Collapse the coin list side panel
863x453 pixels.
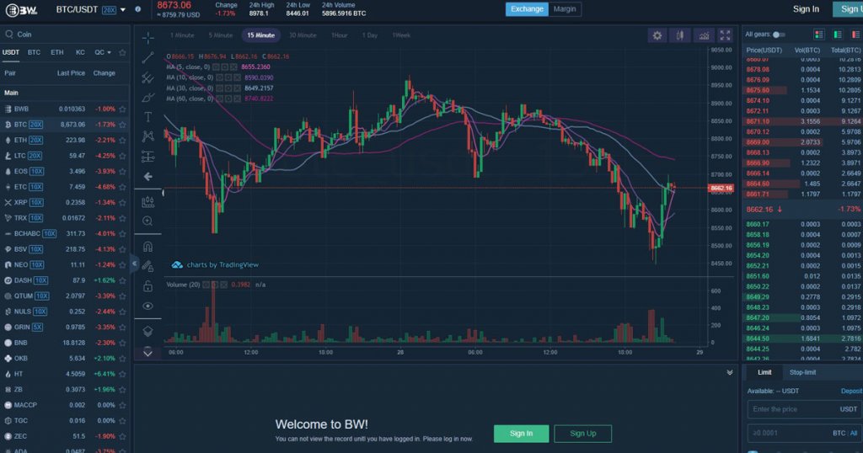[134, 264]
